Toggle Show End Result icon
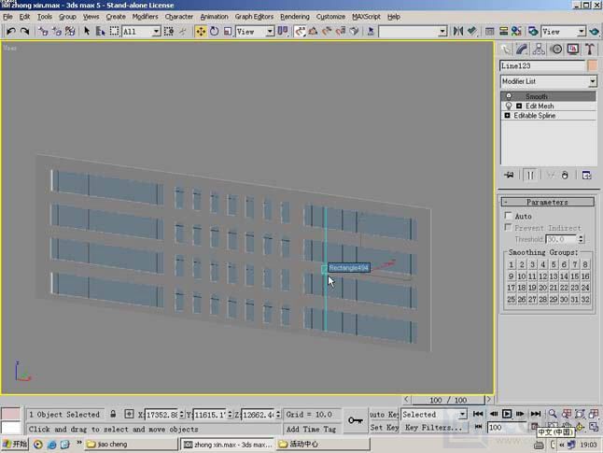This screenshot has width=603, height=453. (x=530, y=175)
